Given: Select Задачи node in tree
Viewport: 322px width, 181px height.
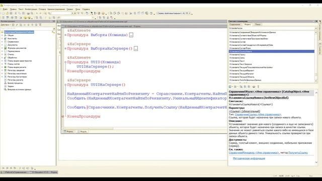Looking at the screenshot, I should tap(11, 86).
